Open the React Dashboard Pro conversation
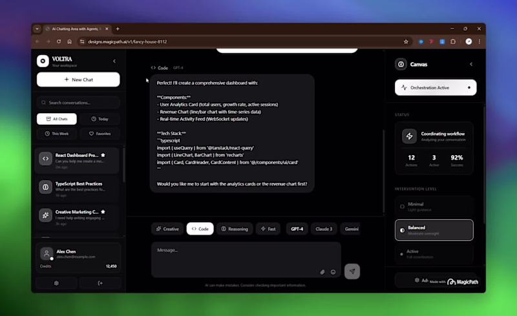Screen dimensions: 517x316 (x=77, y=160)
